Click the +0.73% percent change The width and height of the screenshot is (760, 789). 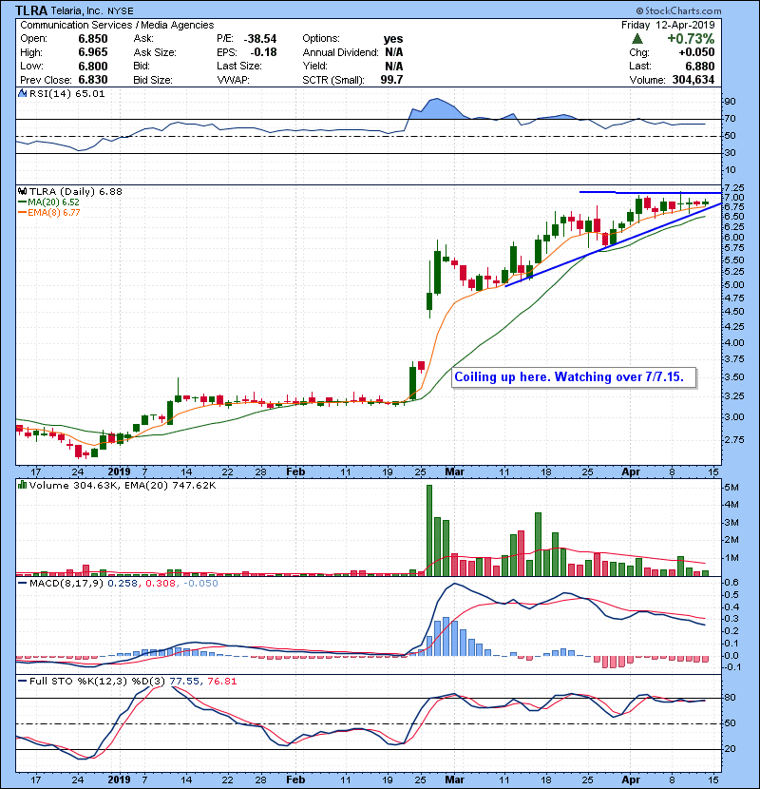(691, 39)
